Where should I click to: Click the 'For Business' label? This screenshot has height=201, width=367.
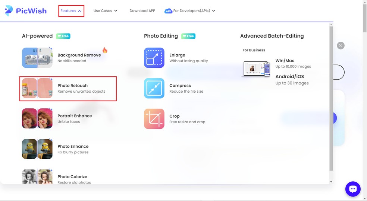(254, 50)
